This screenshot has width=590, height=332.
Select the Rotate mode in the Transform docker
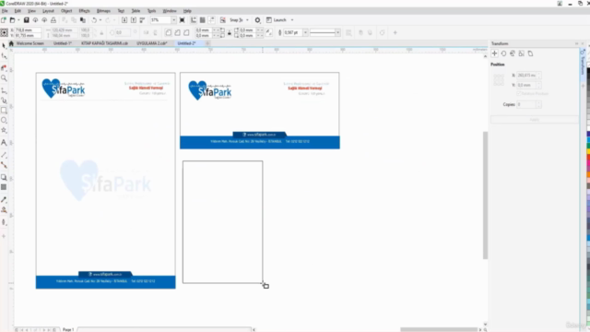[503, 53]
